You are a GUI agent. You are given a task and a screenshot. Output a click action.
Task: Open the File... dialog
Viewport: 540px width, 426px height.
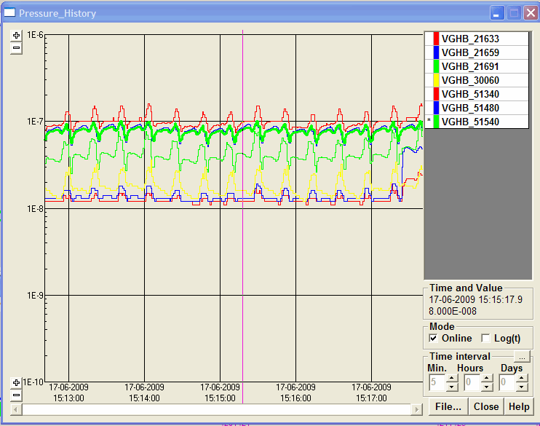tap(448, 406)
